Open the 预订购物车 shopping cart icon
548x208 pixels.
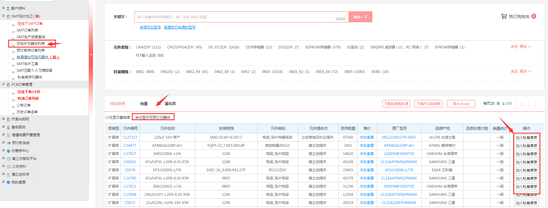click(504, 16)
